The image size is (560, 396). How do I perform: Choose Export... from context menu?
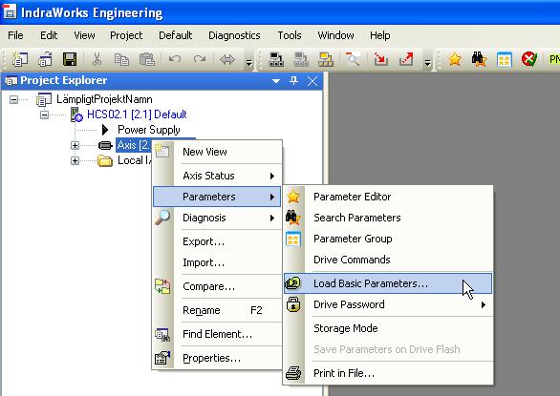coord(217,241)
